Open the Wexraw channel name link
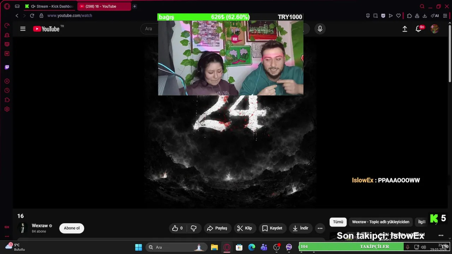The width and height of the screenshot is (452, 254). [40, 226]
